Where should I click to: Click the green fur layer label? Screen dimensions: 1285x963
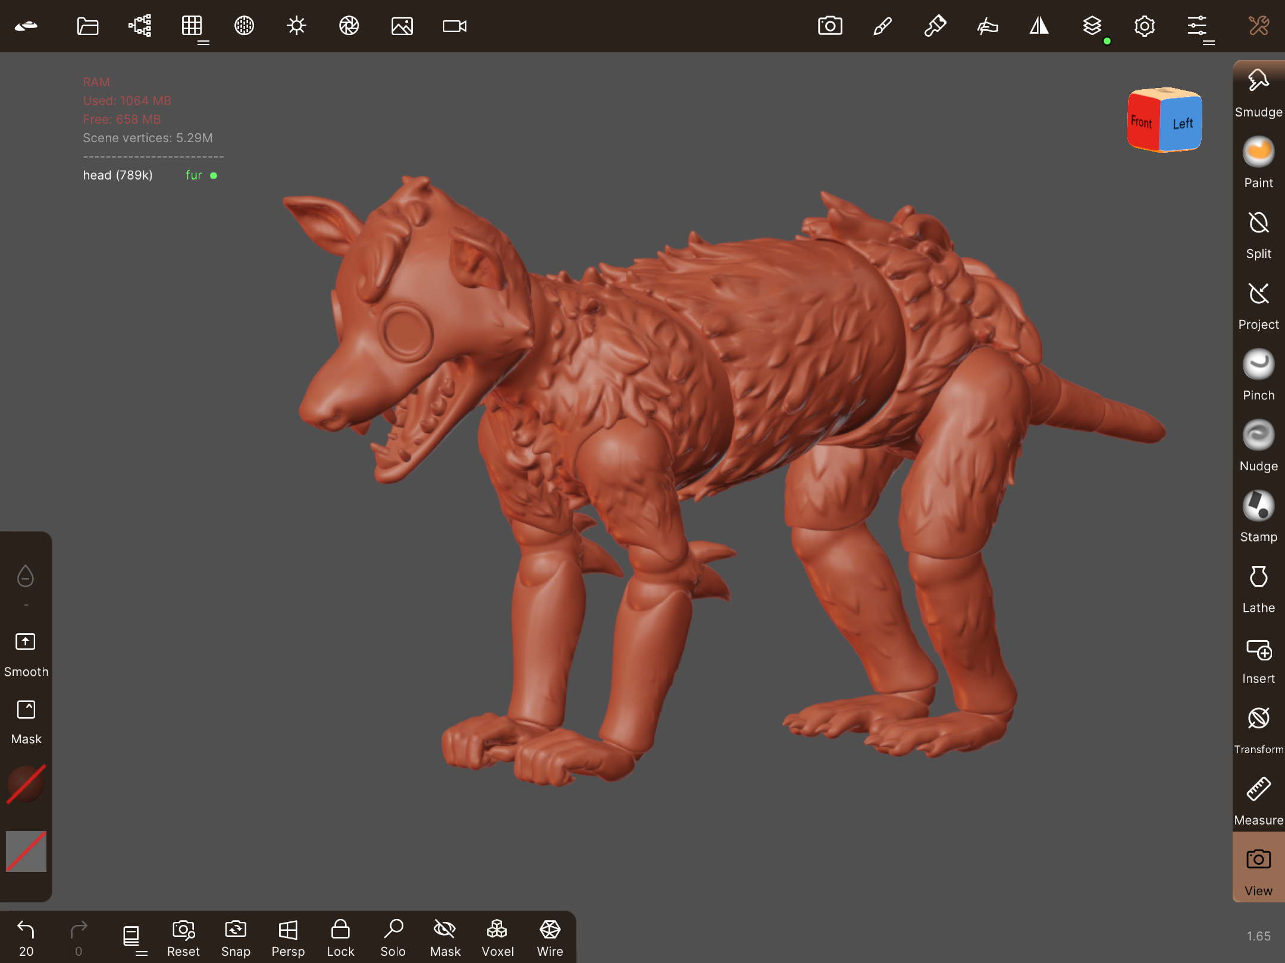click(194, 175)
